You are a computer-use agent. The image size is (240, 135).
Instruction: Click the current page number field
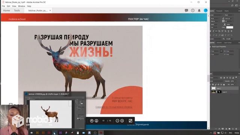click(103, 121)
